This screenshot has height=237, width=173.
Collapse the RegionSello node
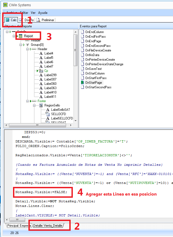tap(34, 106)
